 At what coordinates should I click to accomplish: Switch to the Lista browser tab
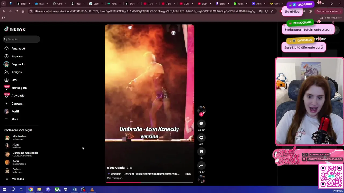pos(41,4)
